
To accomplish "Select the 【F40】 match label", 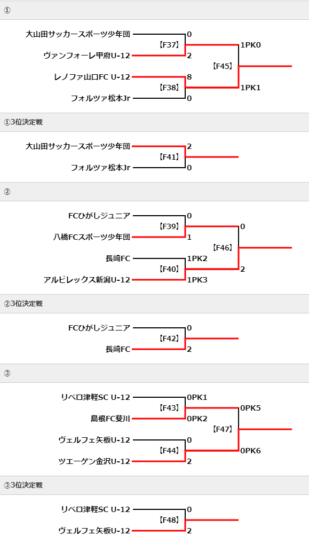I will coord(169,269).
